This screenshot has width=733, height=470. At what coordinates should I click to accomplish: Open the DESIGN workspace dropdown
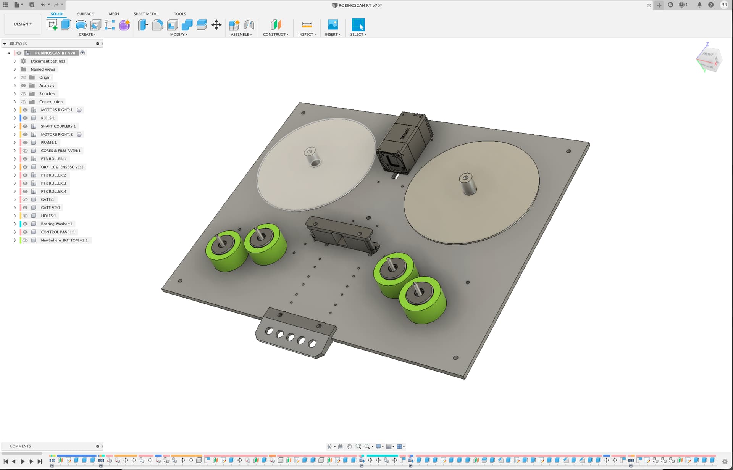(x=23, y=24)
